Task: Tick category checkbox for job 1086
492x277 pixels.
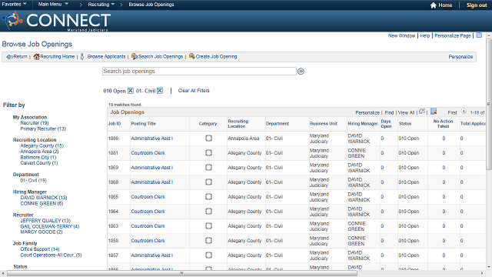Action: (x=208, y=138)
